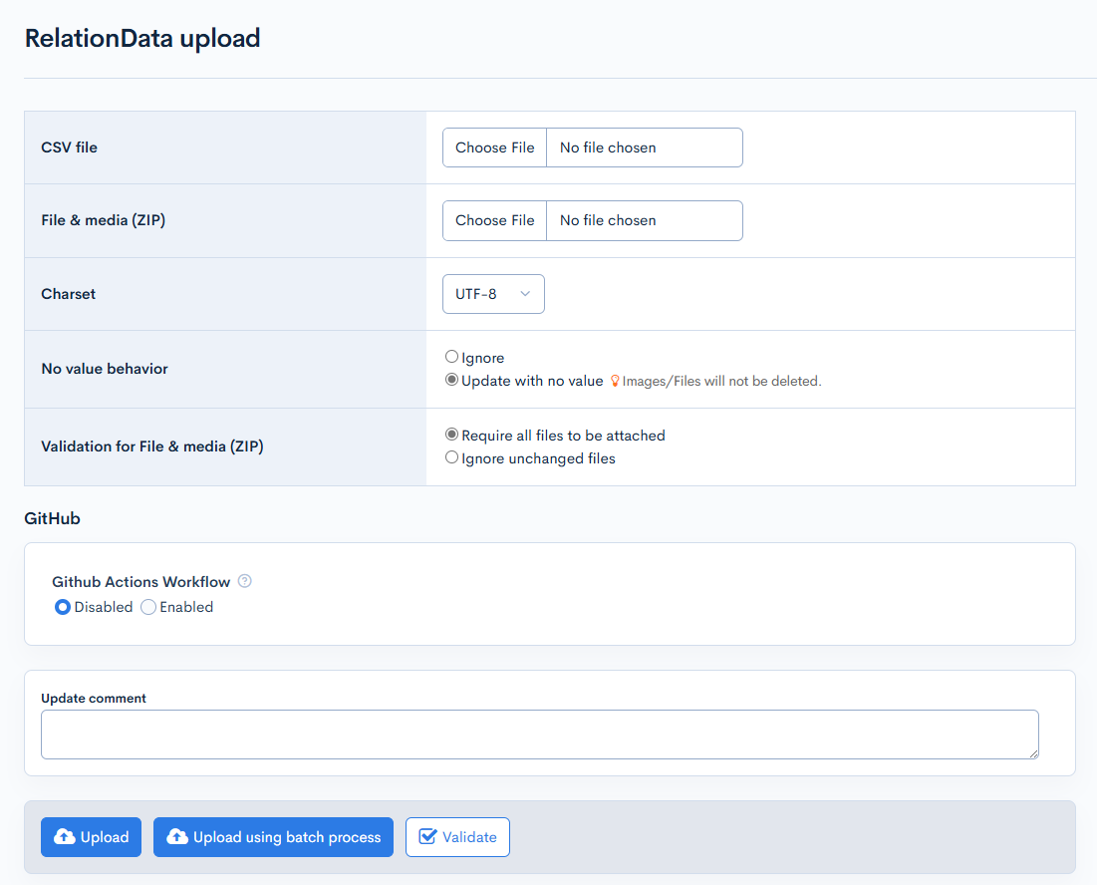Click the Validate button
1097x885 pixels.
[457, 837]
